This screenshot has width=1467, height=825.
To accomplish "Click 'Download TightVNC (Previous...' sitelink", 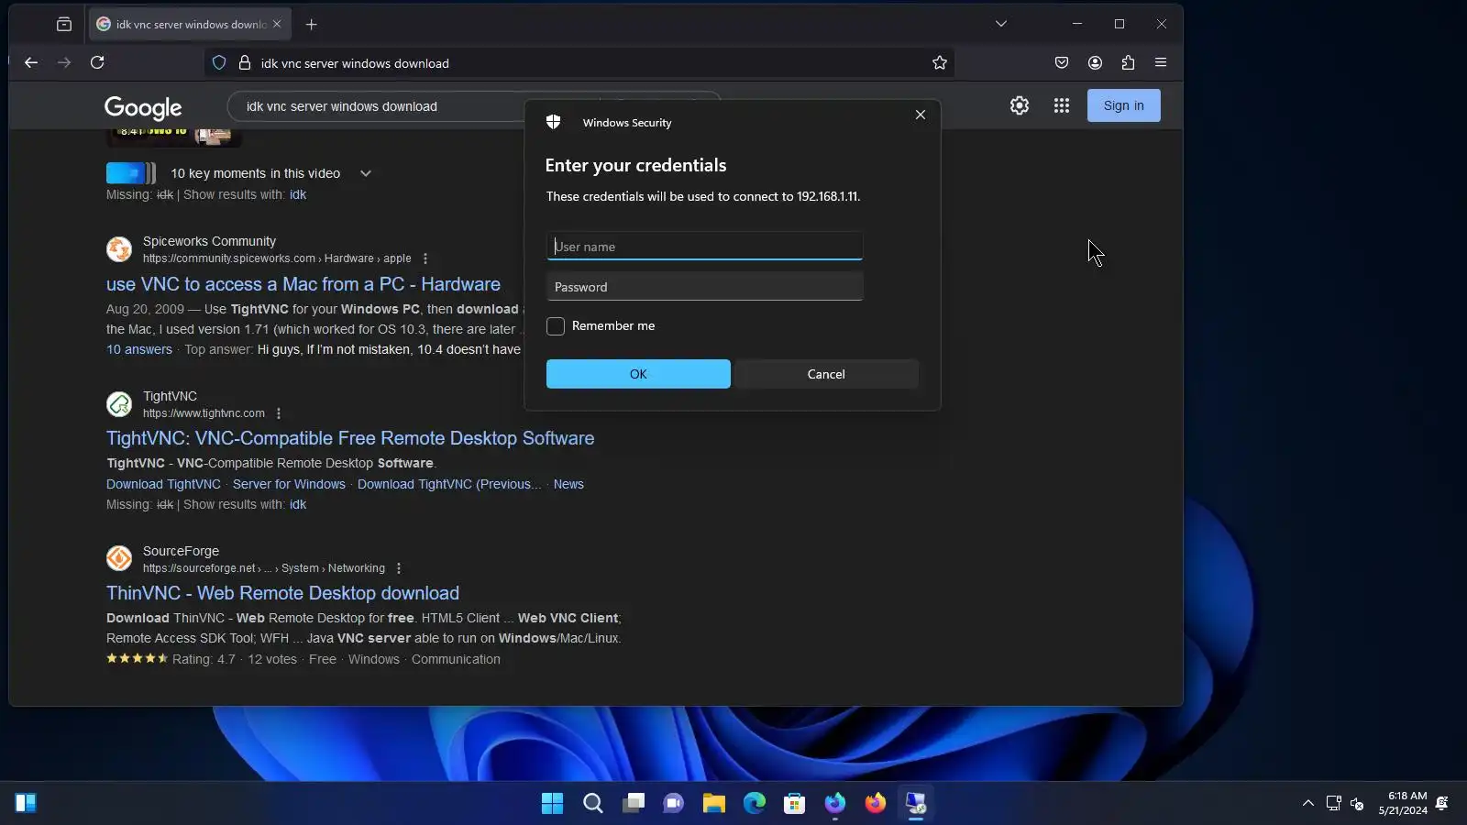I will [449, 484].
